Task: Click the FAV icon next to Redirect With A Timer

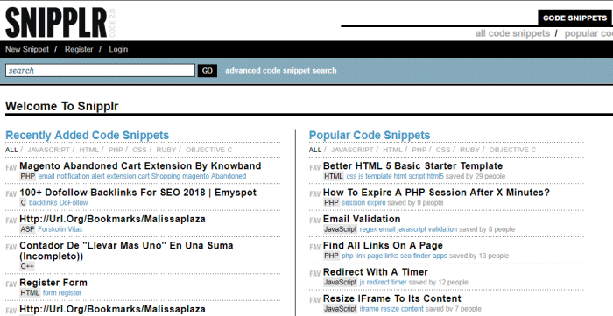Action: pyautogui.click(x=314, y=274)
